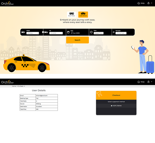Open the Choose Time dropdown
The width and height of the screenshot is (155, 143).
click(x=99, y=33)
